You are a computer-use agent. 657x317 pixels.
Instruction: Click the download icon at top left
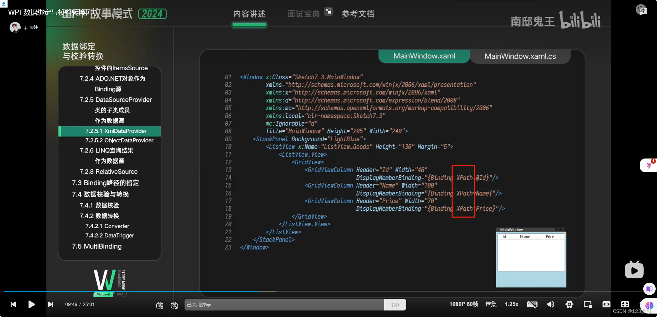tap(3, 3)
